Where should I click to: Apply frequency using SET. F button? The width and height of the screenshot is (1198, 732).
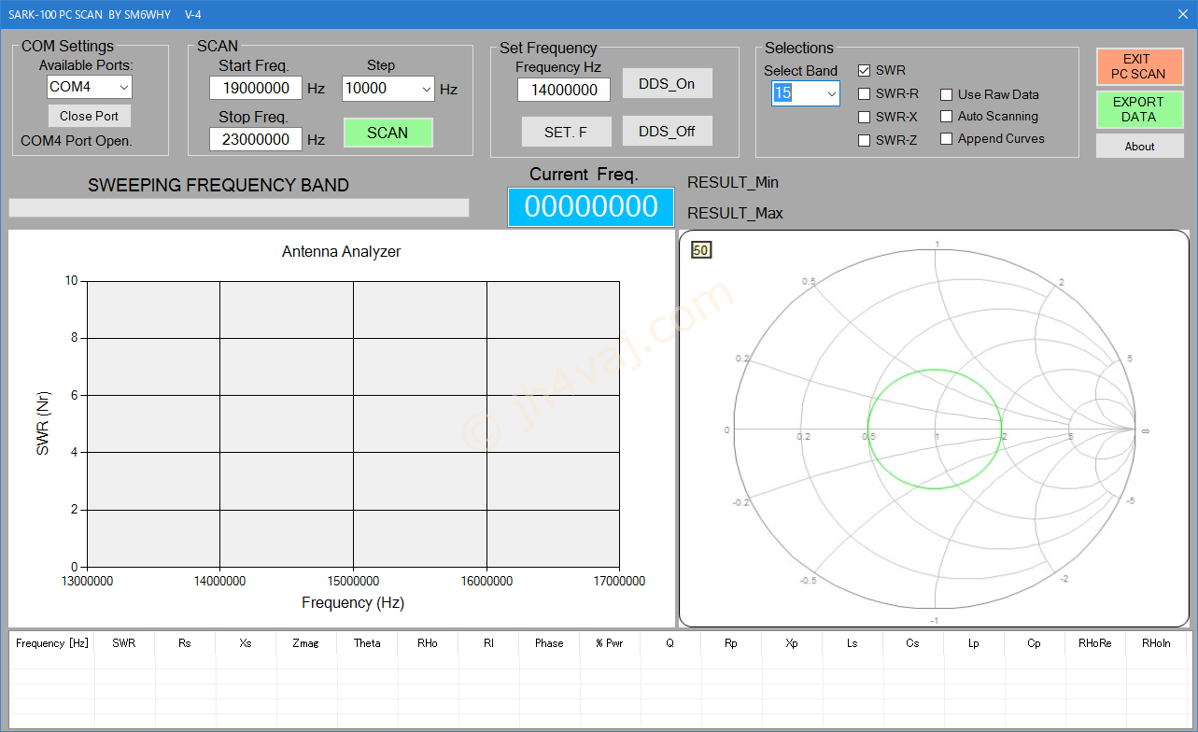tap(566, 132)
